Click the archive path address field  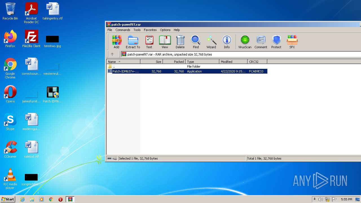tap(241, 54)
